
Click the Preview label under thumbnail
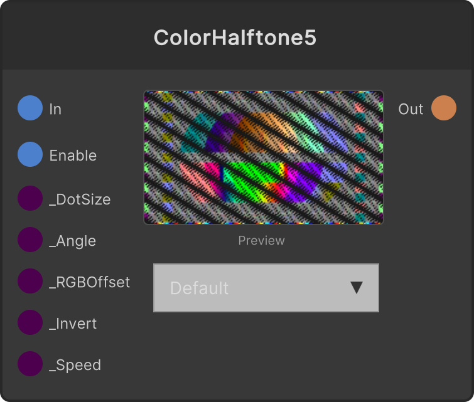click(x=262, y=241)
